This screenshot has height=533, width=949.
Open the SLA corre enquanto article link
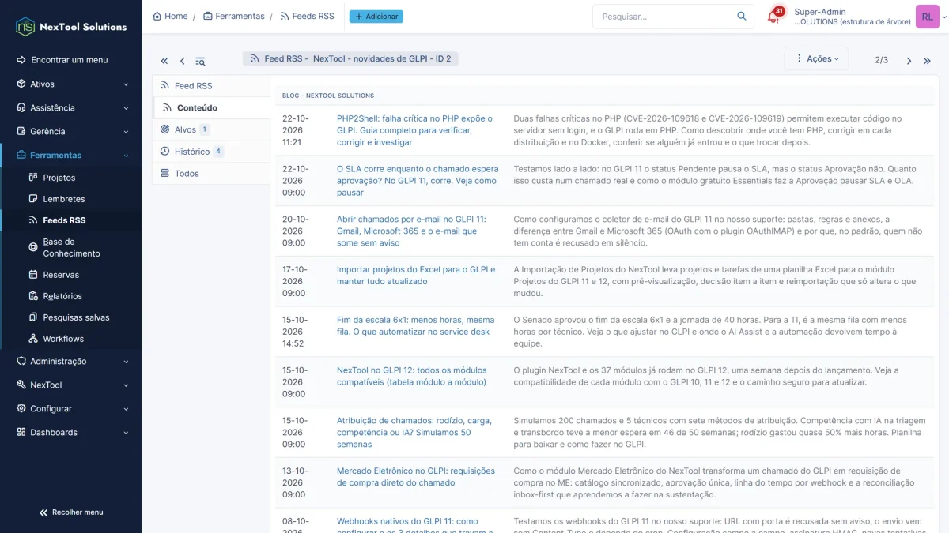click(x=418, y=181)
